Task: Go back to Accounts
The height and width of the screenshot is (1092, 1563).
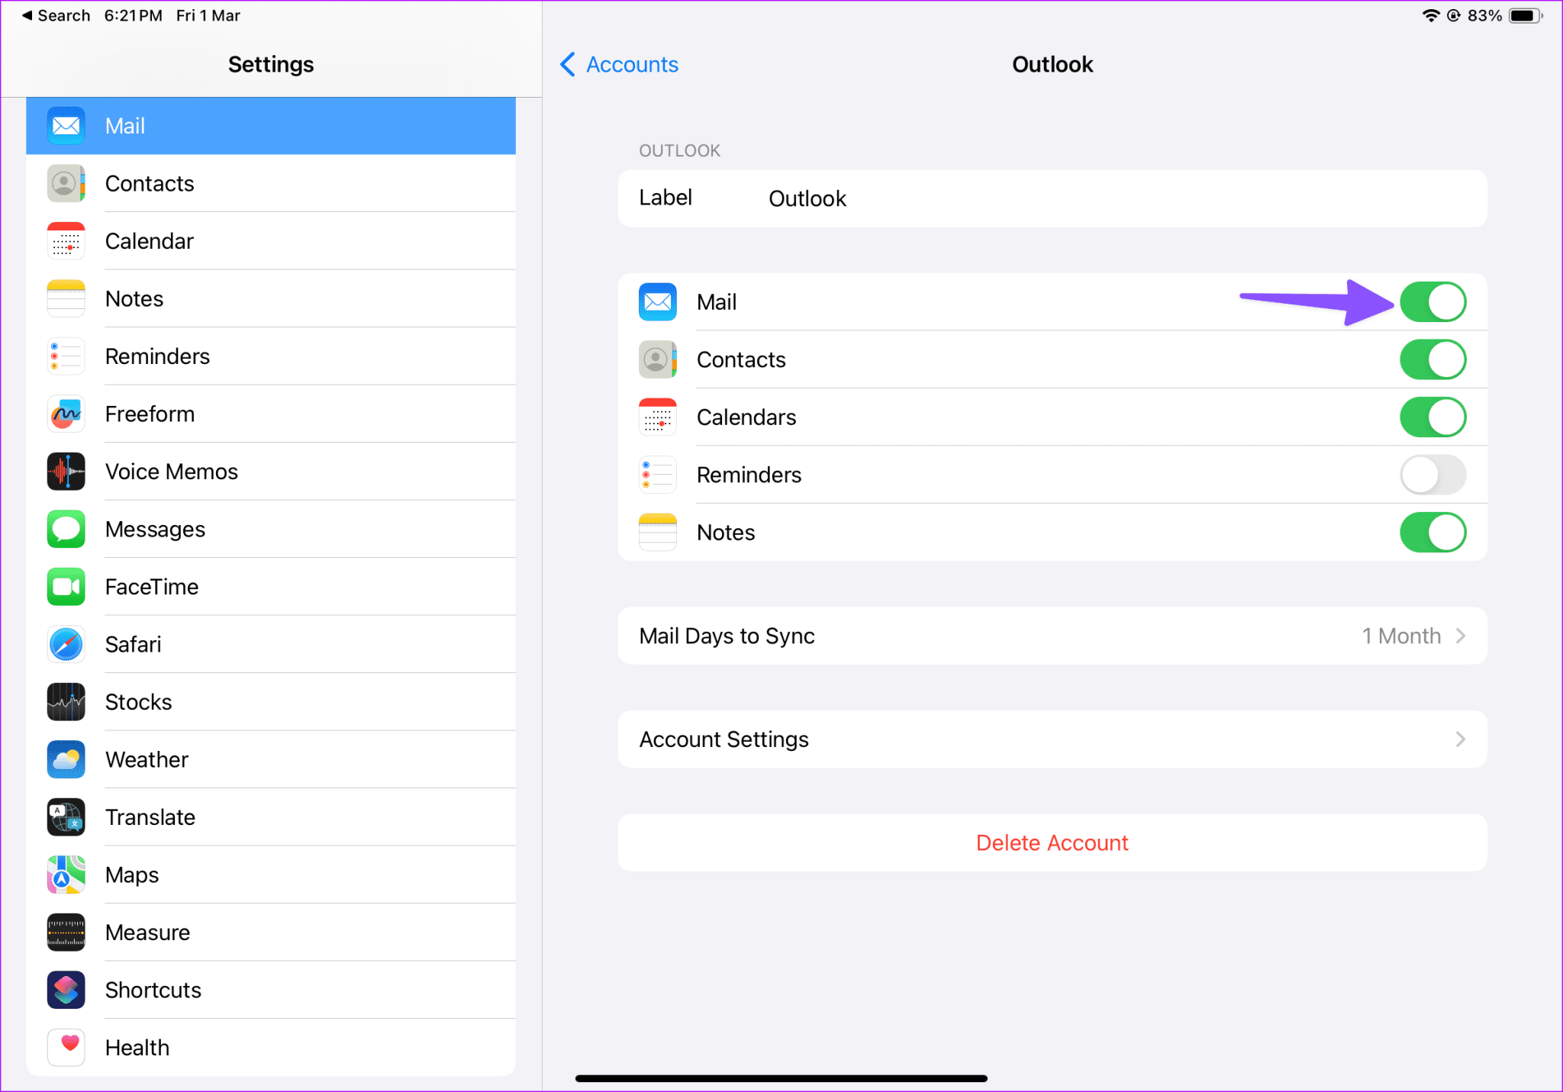Action: pyautogui.click(x=618, y=64)
